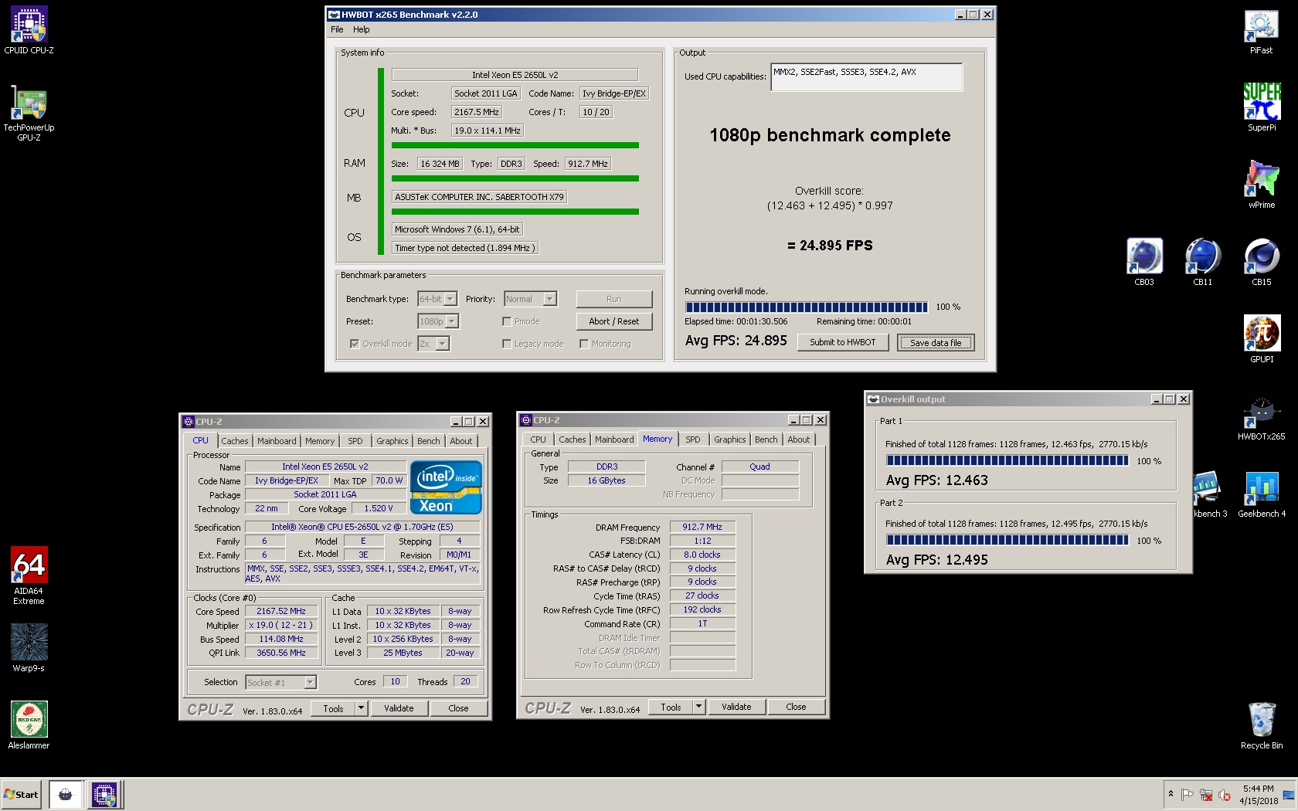Open the CB11 Cinebench icon

coord(1202,262)
